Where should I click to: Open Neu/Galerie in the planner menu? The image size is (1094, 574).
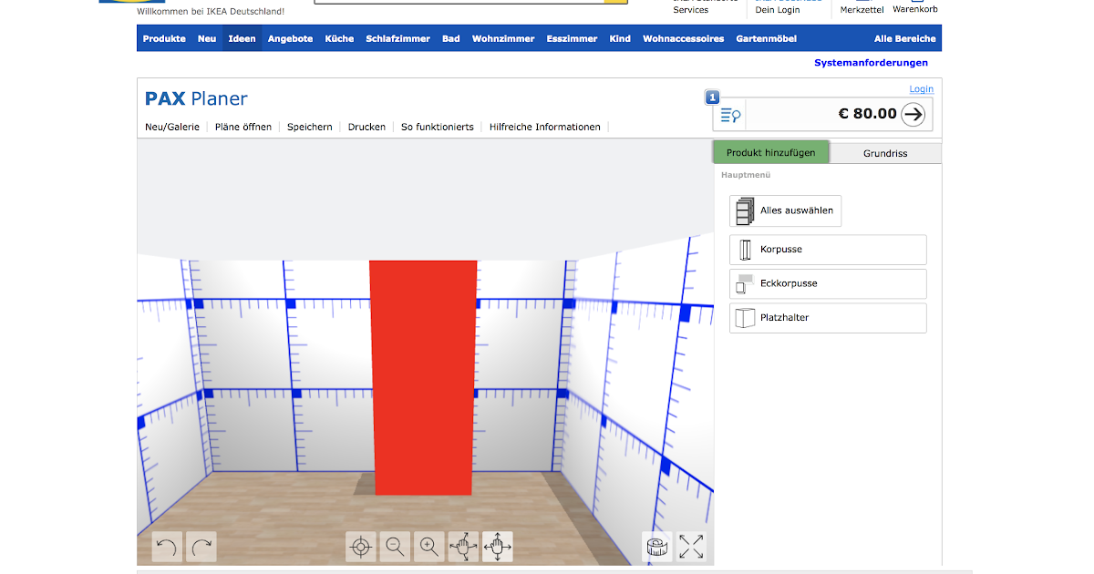[x=172, y=128]
